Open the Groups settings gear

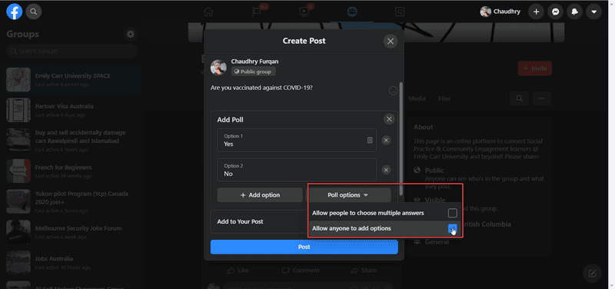point(131,35)
